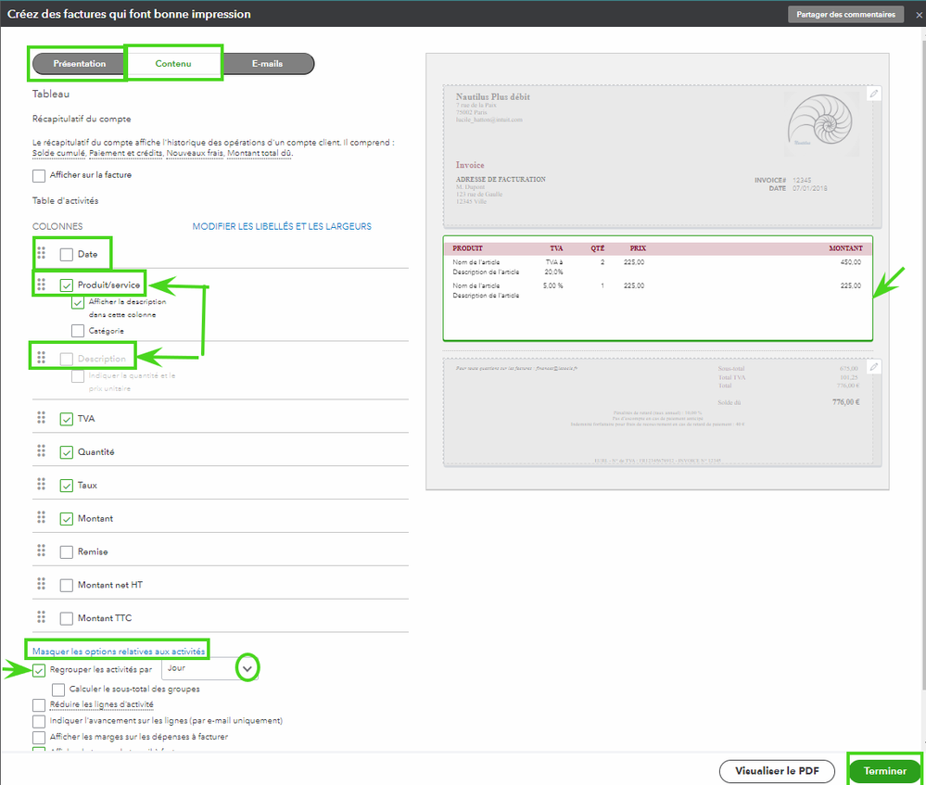Click the Paiement et crédits term

(125, 153)
